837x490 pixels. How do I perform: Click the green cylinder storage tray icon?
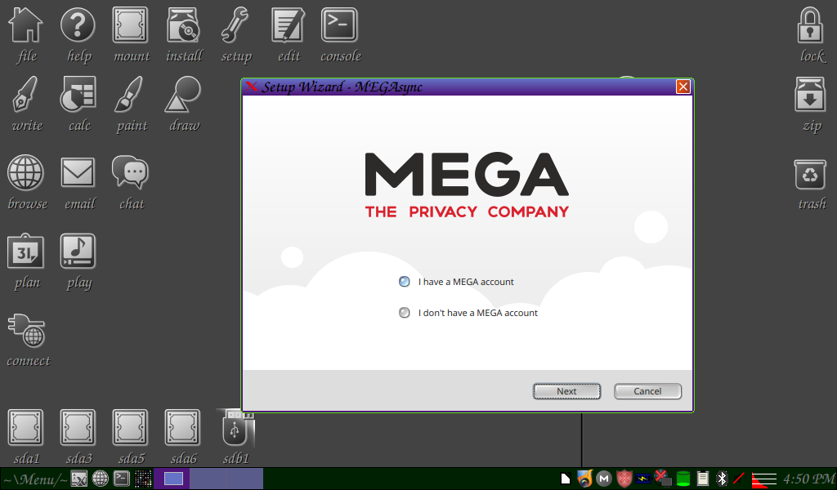(683, 479)
